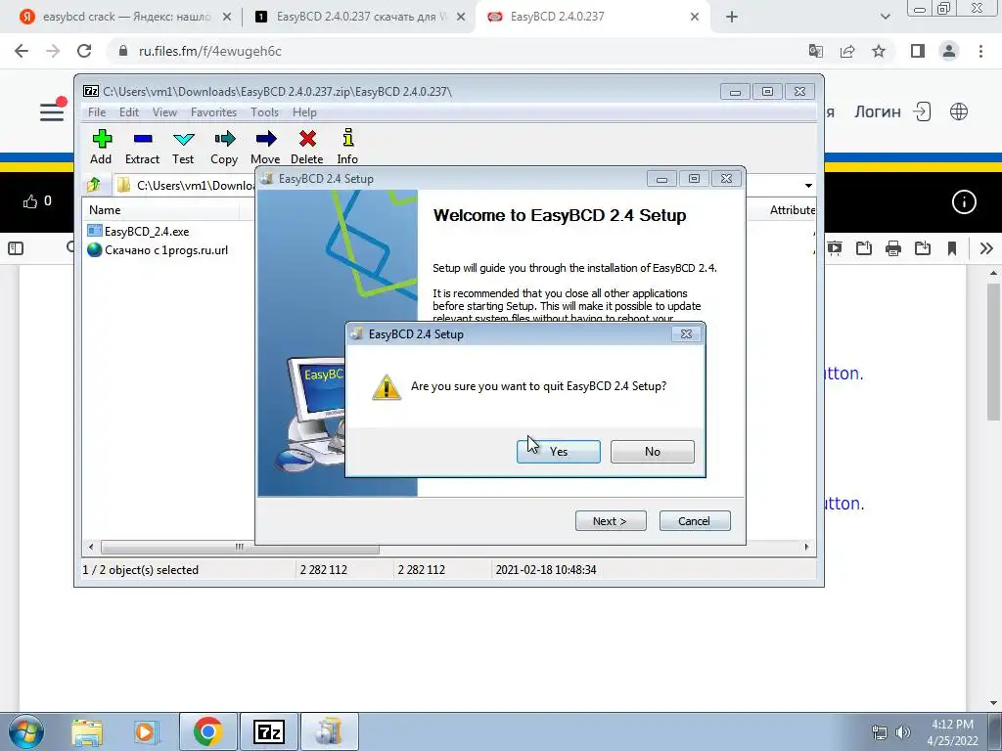1002x751 pixels.
Task: Expand the 7-Zip path dropdown arrow
Action: 808,186
